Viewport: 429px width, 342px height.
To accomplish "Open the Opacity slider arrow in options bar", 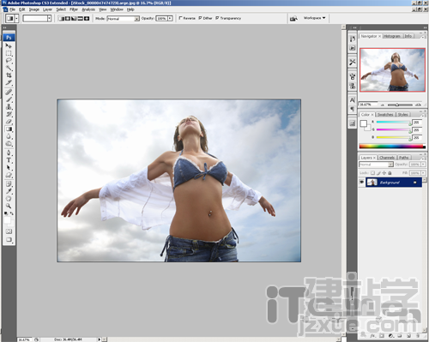I will (170, 19).
